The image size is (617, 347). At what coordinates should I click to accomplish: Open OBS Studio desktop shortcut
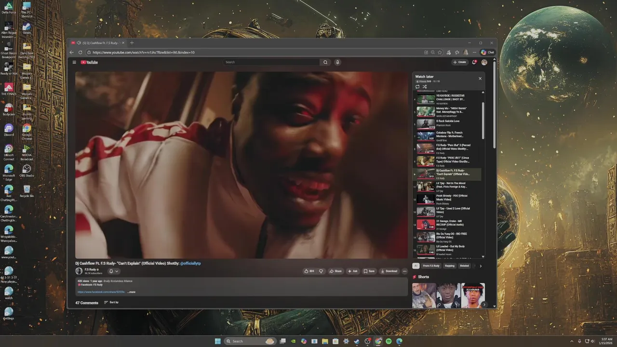(27, 171)
